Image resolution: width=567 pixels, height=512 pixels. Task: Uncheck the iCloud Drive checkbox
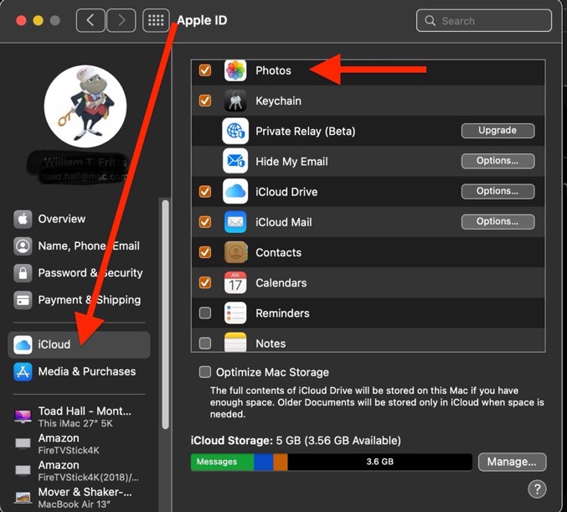coord(205,191)
